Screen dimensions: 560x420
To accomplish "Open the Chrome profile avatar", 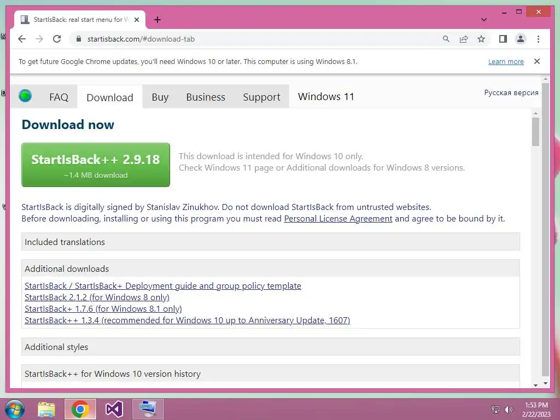I will pyautogui.click(x=521, y=39).
